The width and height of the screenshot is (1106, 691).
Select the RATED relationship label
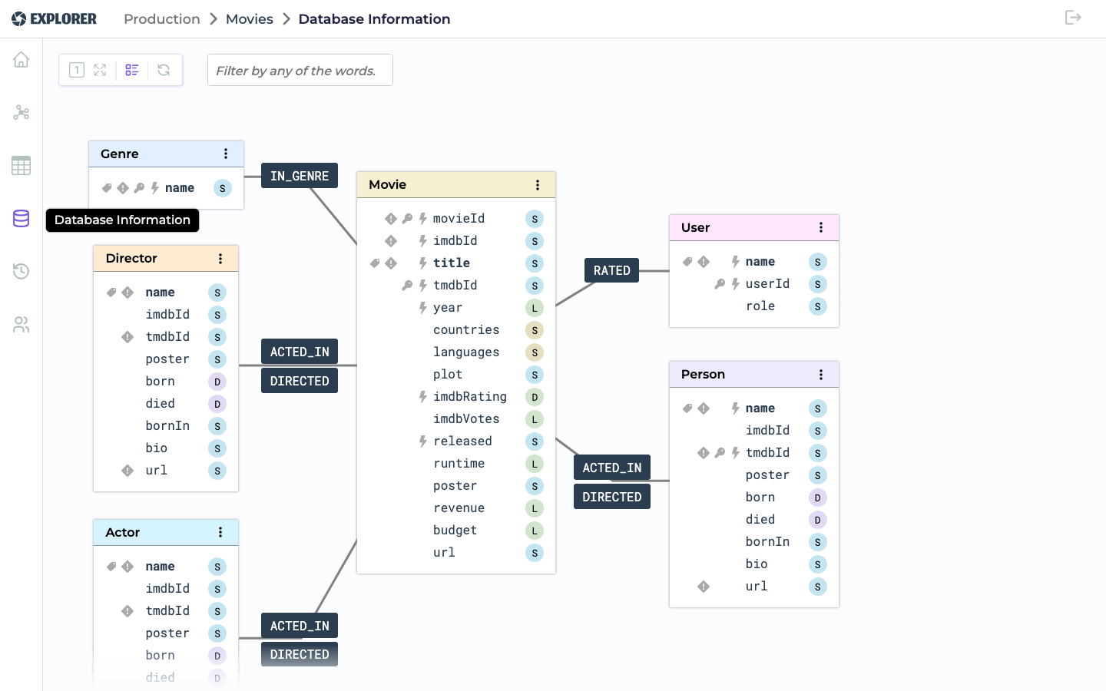coord(611,270)
